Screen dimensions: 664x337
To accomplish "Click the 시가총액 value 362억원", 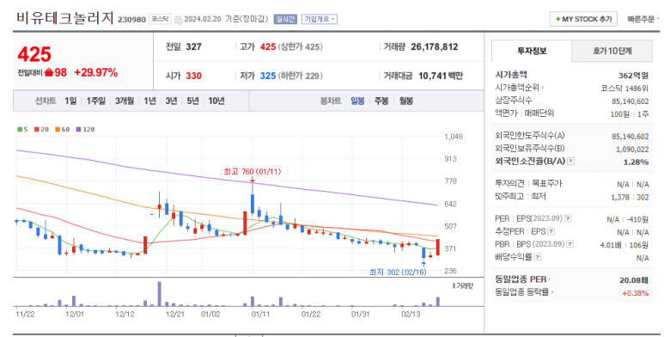I will (633, 76).
